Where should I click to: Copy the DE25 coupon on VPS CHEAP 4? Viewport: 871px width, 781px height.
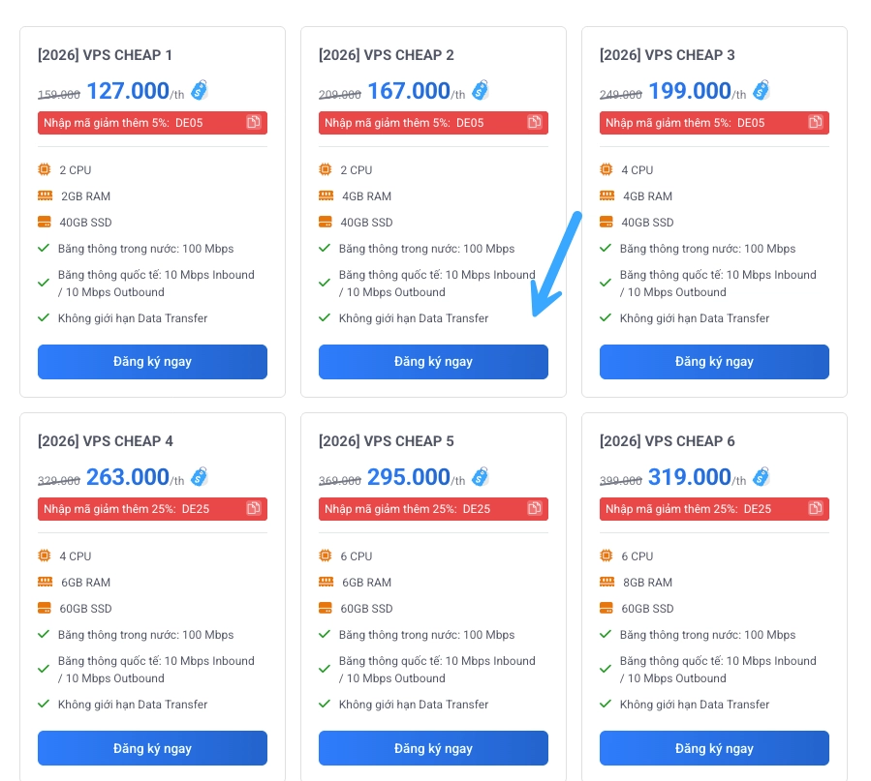[254, 508]
